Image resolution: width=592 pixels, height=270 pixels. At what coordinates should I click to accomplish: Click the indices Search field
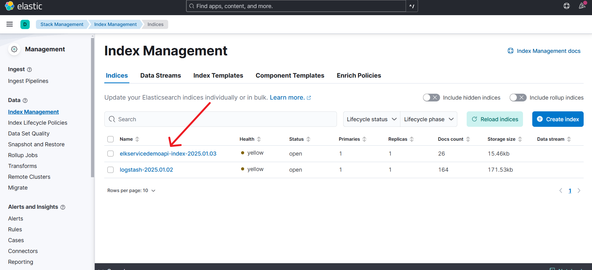pyautogui.click(x=220, y=119)
